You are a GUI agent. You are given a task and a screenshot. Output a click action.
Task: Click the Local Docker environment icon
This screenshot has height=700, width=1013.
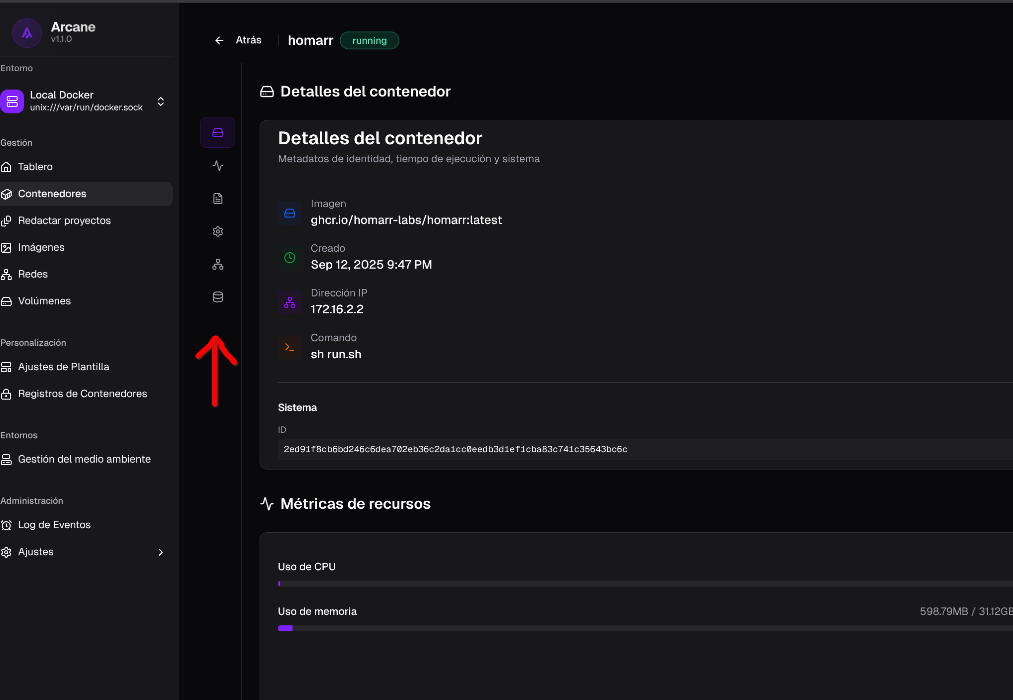tap(12, 101)
